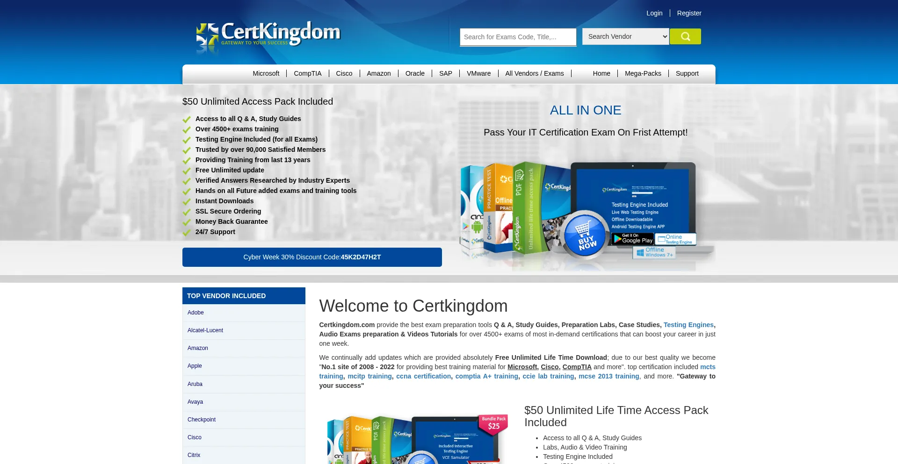Open the Testing Engines link
This screenshot has height=464, width=898.
pyautogui.click(x=688, y=325)
